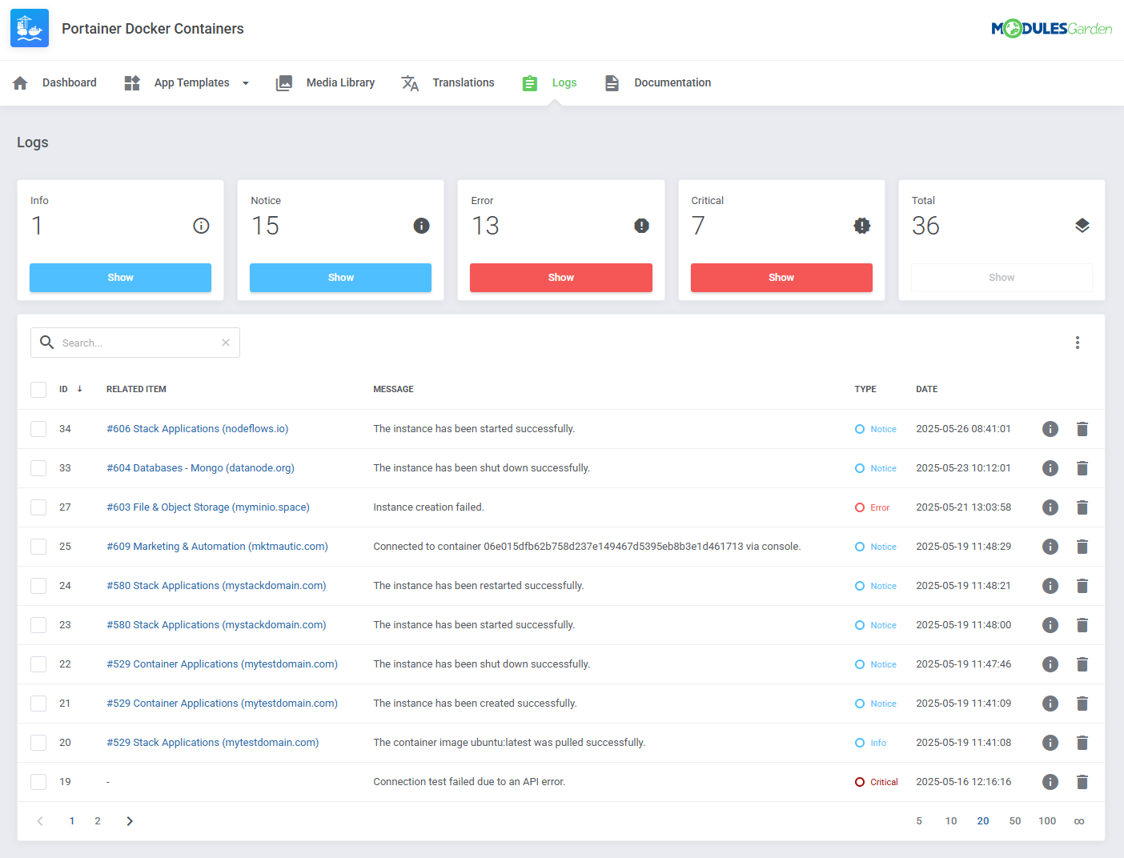
Task: Check the box for log 25
Action: click(38, 547)
